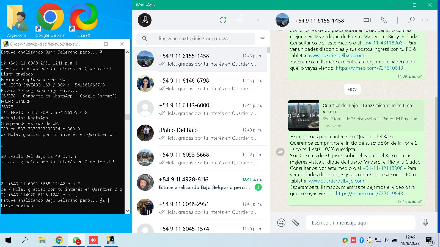Open the emoji picker

281,223
